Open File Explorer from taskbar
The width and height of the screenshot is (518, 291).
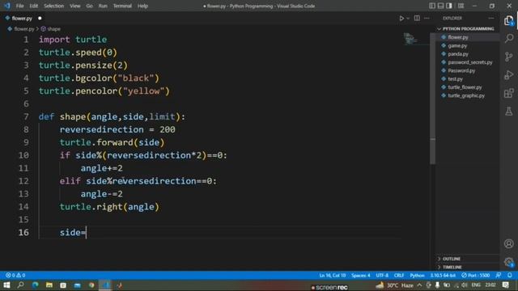49,285
